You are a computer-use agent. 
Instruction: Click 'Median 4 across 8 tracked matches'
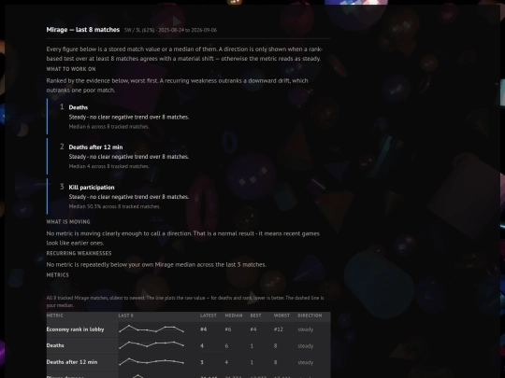coord(108,166)
